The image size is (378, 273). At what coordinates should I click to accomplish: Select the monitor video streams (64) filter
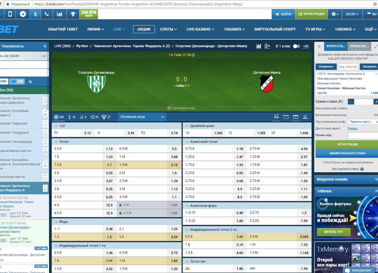pyautogui.click(x=17, y=81)
